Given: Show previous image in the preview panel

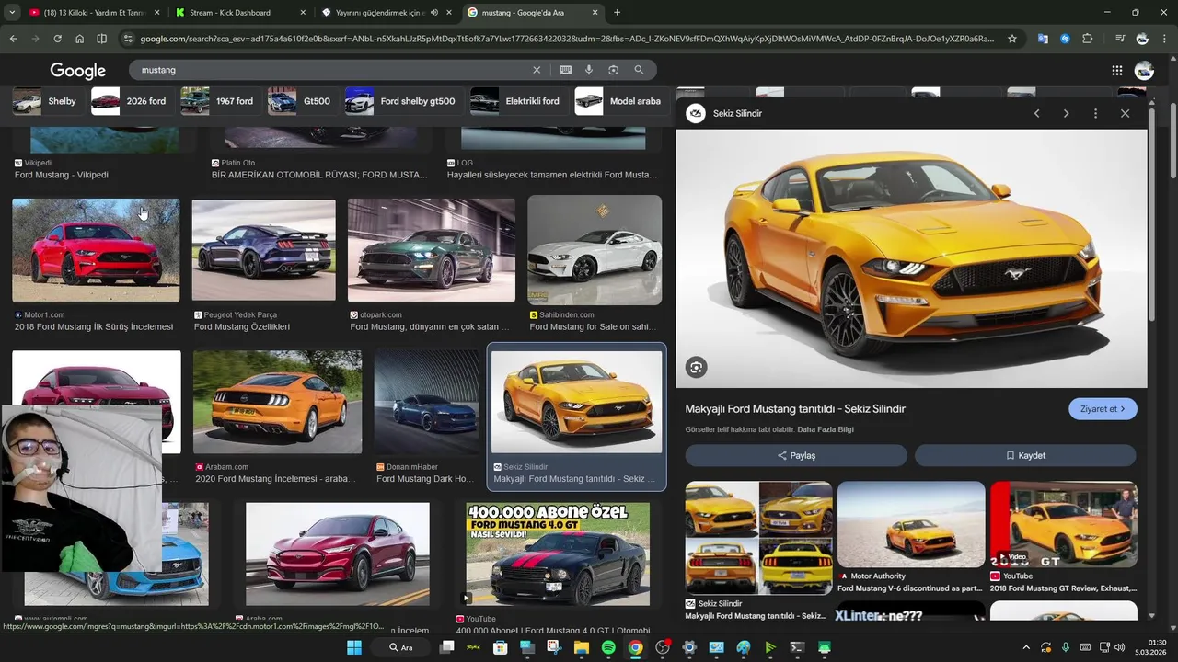Looking at the screenshot, I should (x=1036, y=114).
